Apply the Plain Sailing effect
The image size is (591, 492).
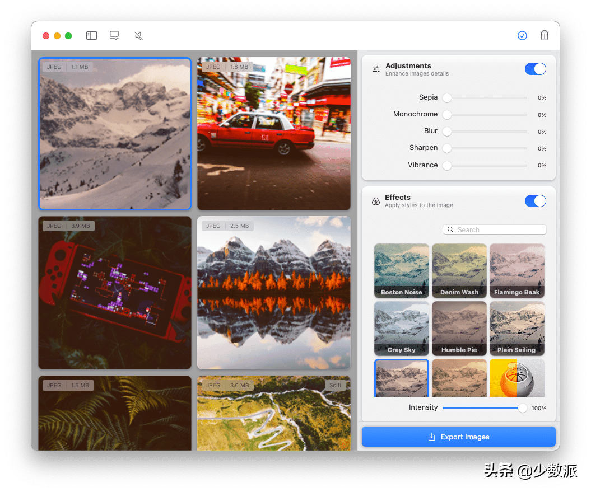pyautogui.click(x=516, y=329)
